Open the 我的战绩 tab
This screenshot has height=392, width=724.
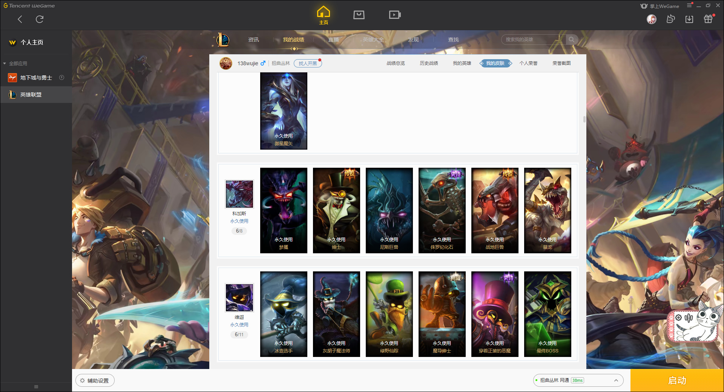294,40
